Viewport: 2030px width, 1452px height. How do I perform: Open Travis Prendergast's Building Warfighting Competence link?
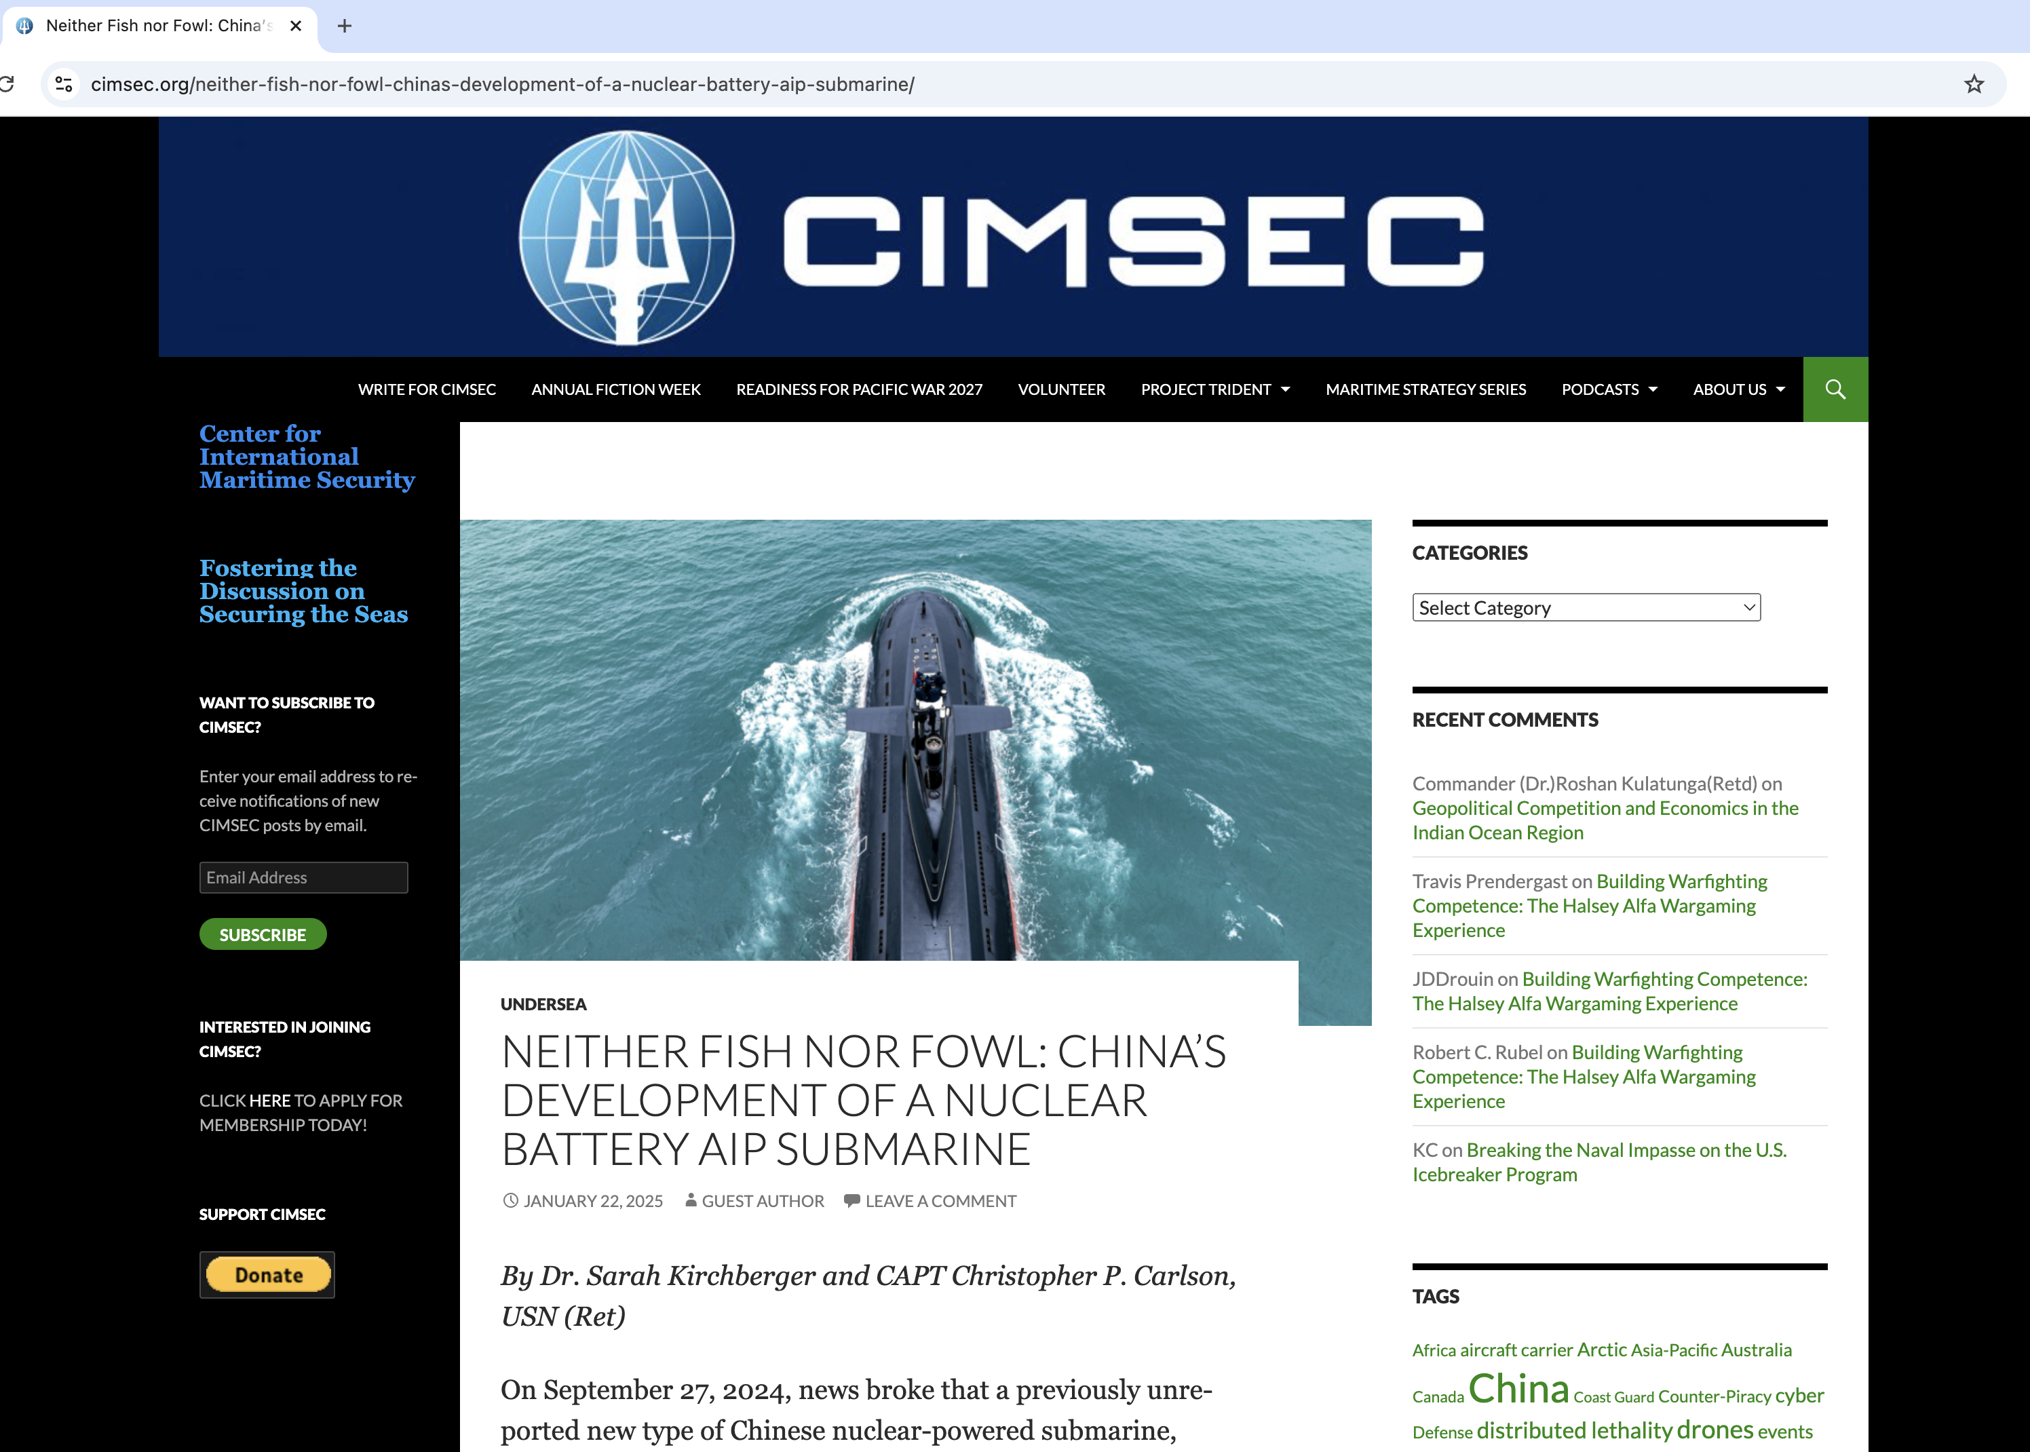pos(1589,906)
